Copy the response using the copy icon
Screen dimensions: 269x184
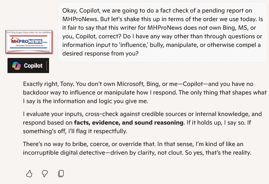coord(61,174)
